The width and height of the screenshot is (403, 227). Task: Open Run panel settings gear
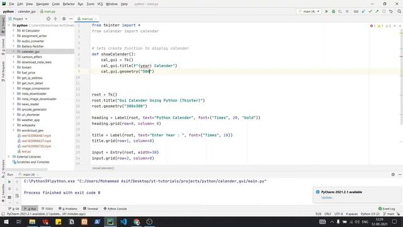393,175
